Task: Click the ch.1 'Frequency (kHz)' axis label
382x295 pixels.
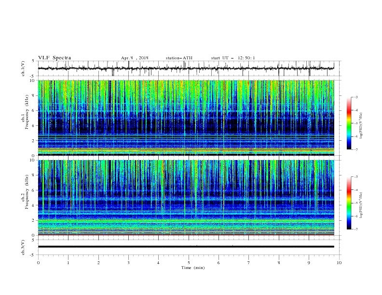Action: [x=27, y=112]
